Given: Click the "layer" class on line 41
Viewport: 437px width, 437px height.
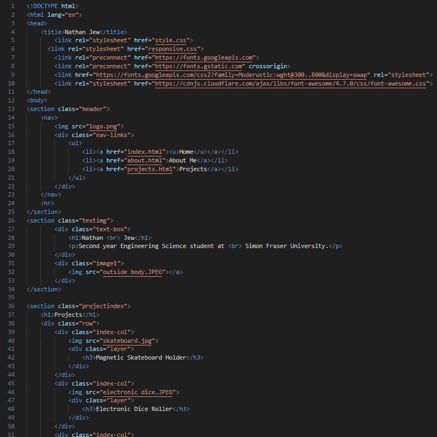Looking at the screenshot, I should [119, 349].
